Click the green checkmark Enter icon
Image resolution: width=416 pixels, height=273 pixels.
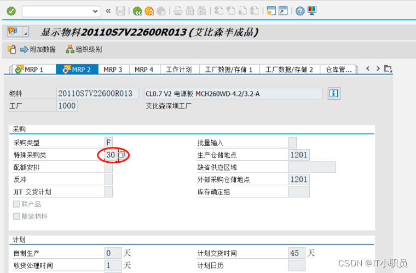[11, 11]
